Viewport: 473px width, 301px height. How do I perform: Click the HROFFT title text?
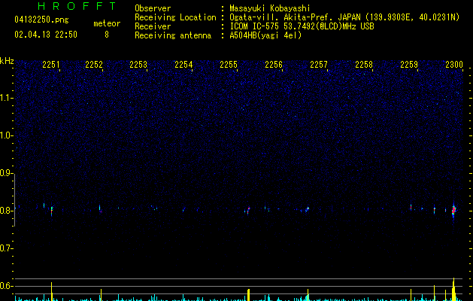point(77,6)
